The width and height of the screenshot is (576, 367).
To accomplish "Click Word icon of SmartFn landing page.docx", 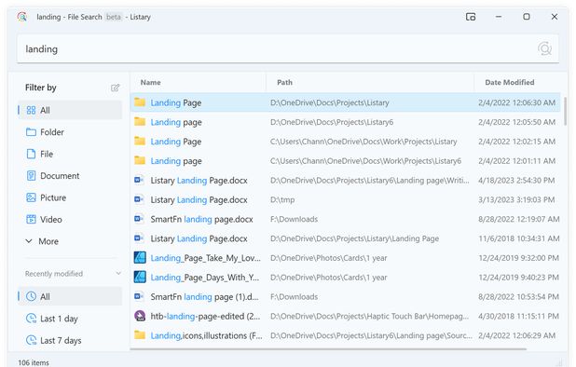I will 139,219.
